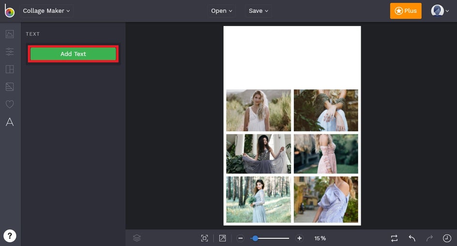
Task: Open the Layouts sidebar icon
Action: [x=10, y=69]
